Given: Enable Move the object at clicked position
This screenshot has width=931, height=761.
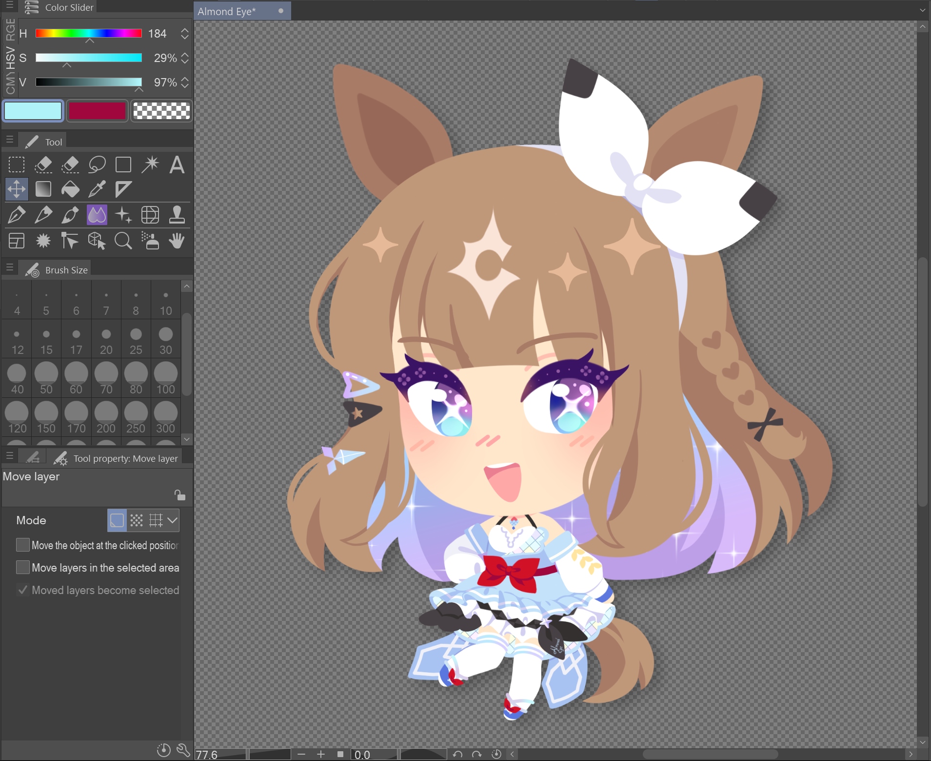Looking at the screenshot, I should [23, 545].
